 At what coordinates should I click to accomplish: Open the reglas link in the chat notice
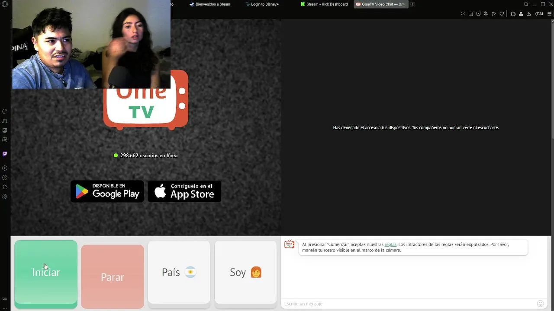(390, 244)
